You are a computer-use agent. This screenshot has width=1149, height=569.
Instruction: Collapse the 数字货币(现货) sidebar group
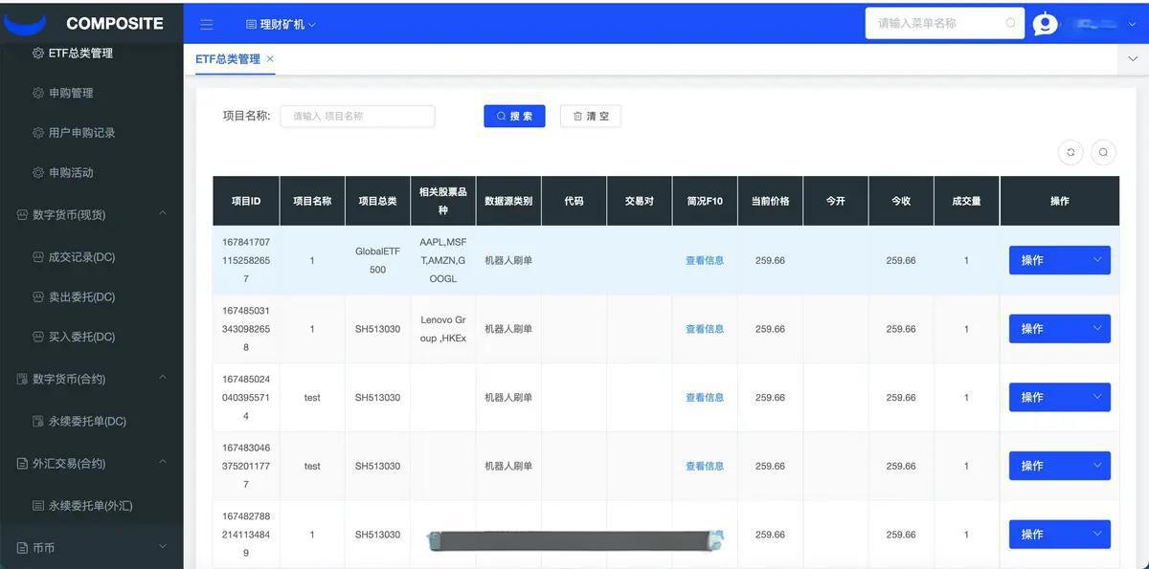click(92, 214)
